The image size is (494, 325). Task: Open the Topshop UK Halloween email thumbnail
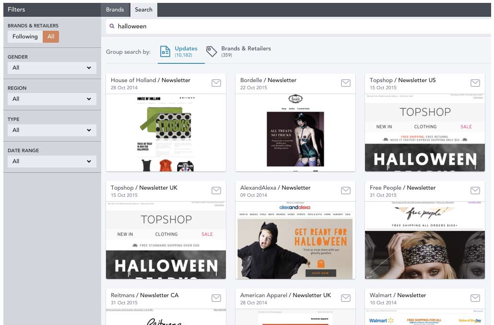tap(166, 240)
